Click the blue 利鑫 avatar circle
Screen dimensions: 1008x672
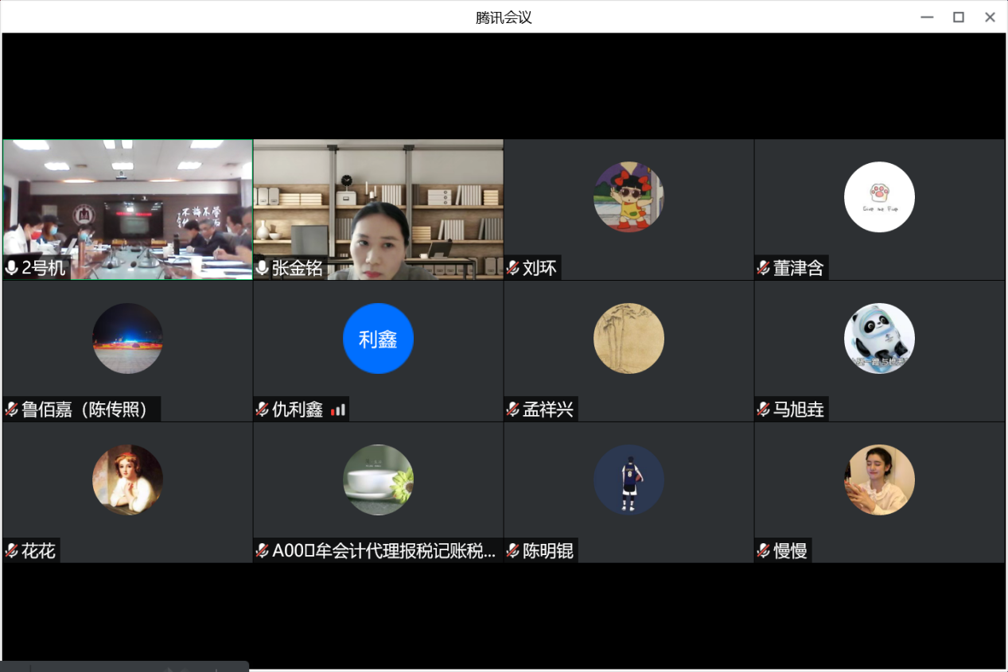(x=378, y=338)
